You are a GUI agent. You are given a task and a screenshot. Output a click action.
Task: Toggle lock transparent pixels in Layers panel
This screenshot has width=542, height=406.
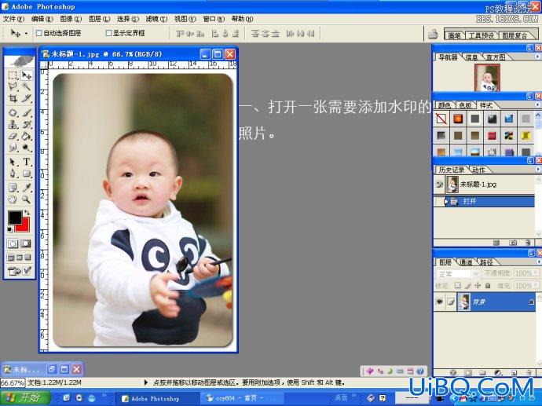[x=457, y=285]
